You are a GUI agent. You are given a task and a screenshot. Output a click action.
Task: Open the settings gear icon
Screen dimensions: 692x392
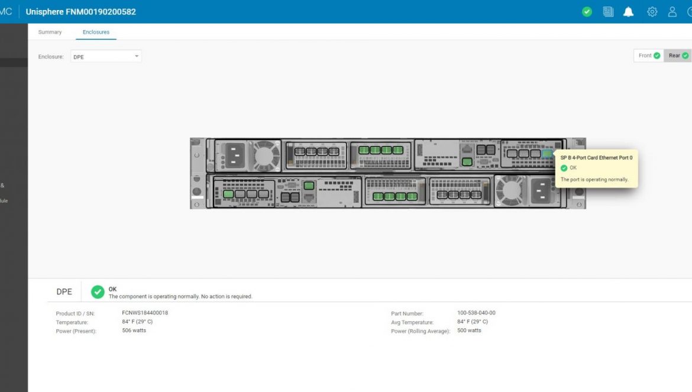pos(652,12)
